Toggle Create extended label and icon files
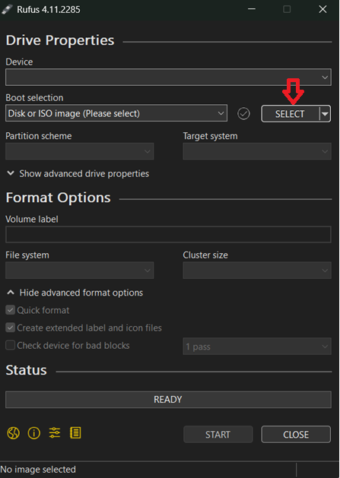 tap(11, 328)
